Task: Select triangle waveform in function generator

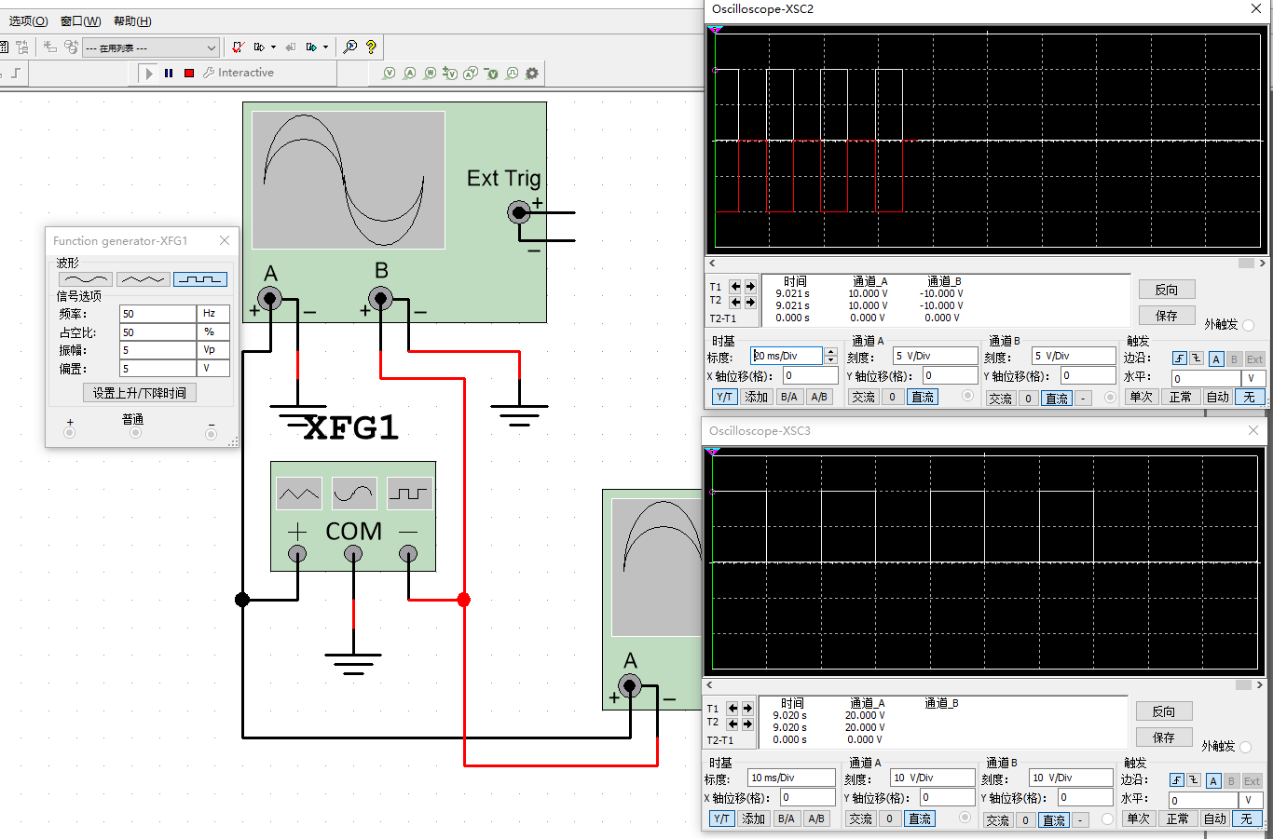Action: pyautogui.click(x=144, y=279)
